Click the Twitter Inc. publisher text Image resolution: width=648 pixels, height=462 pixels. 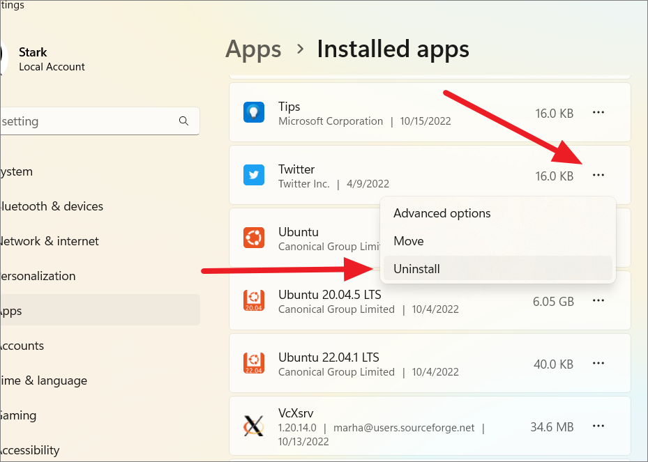tap(304, 184)
